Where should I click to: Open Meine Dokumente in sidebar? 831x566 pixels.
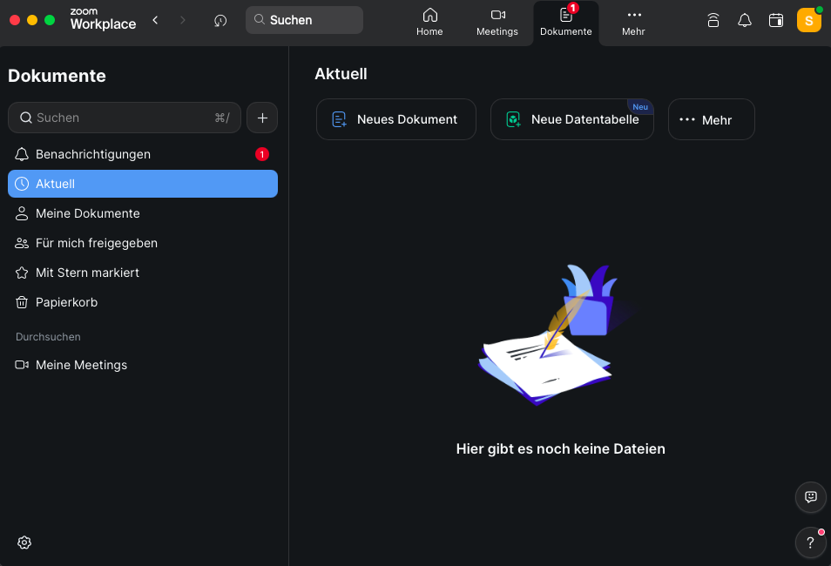pyautogui.click(x=87, y=213)
